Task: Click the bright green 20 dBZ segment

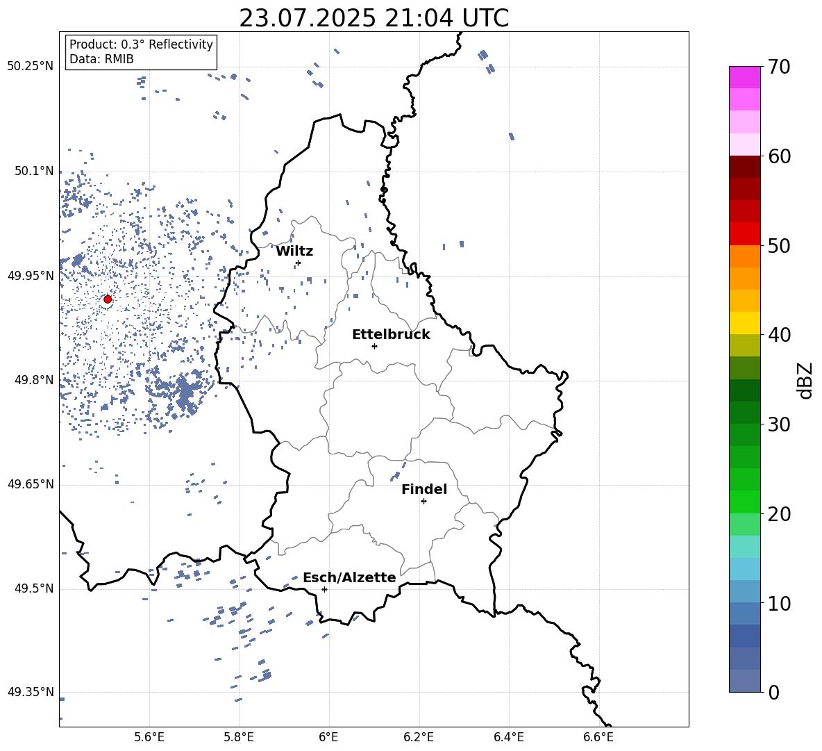Action: (745, 502)
